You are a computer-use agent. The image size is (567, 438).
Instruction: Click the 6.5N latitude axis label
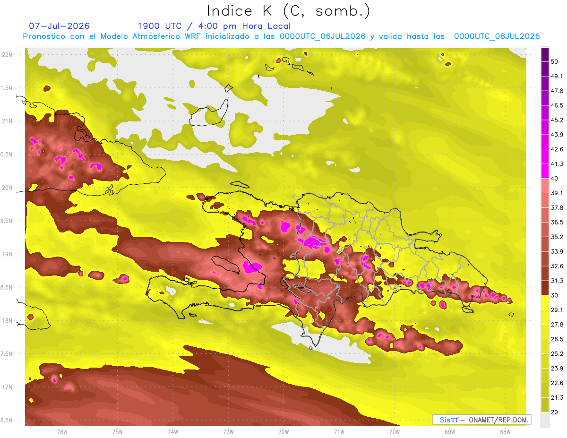coord(6,420)
